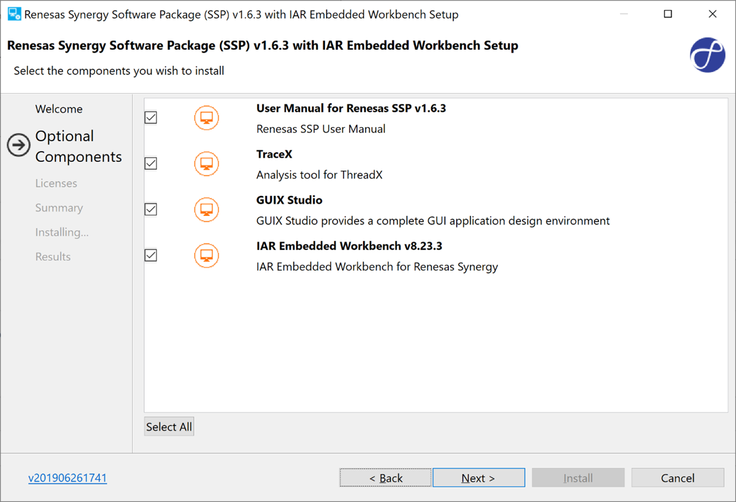Image resolution: width=736 pixels, height=502 pixels.
Task: Click the installer icon in the title bar
Action: [x=13, y=14]
